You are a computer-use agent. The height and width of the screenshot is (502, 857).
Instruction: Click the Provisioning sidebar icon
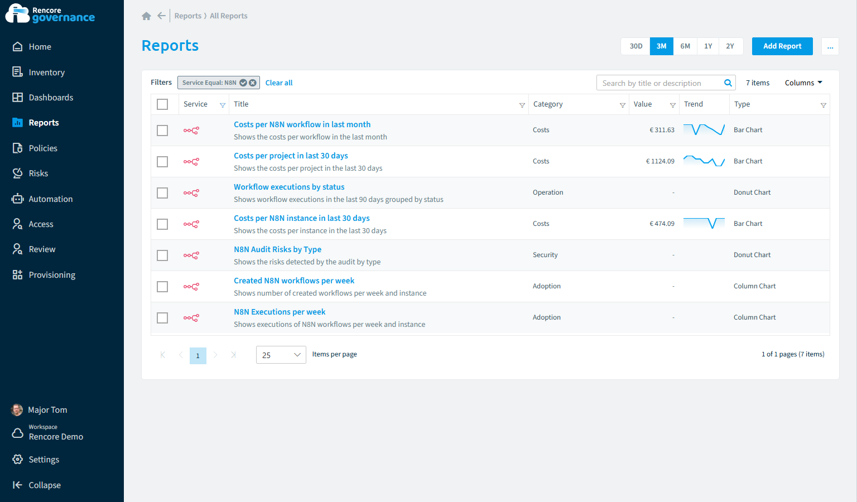[18, 275]
